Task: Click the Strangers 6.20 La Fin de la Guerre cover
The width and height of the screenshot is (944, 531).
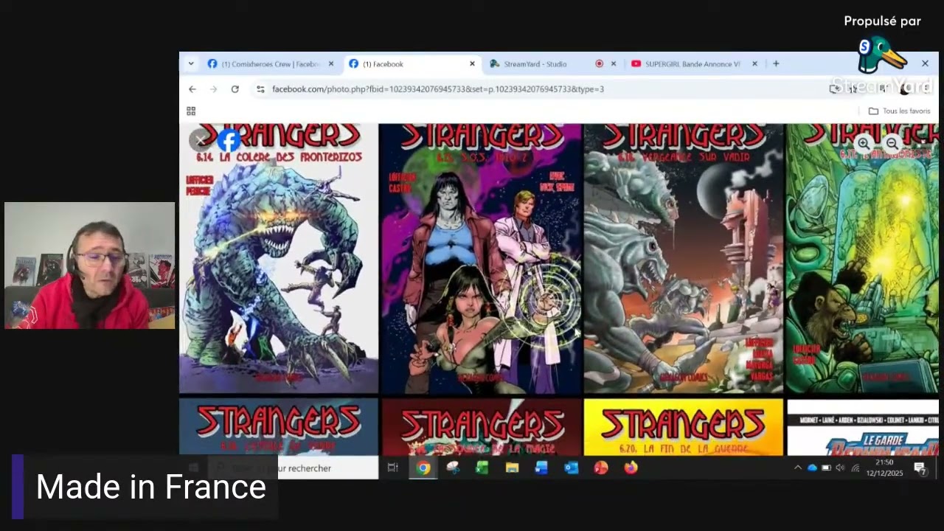Action: click(x=684, y=427)
